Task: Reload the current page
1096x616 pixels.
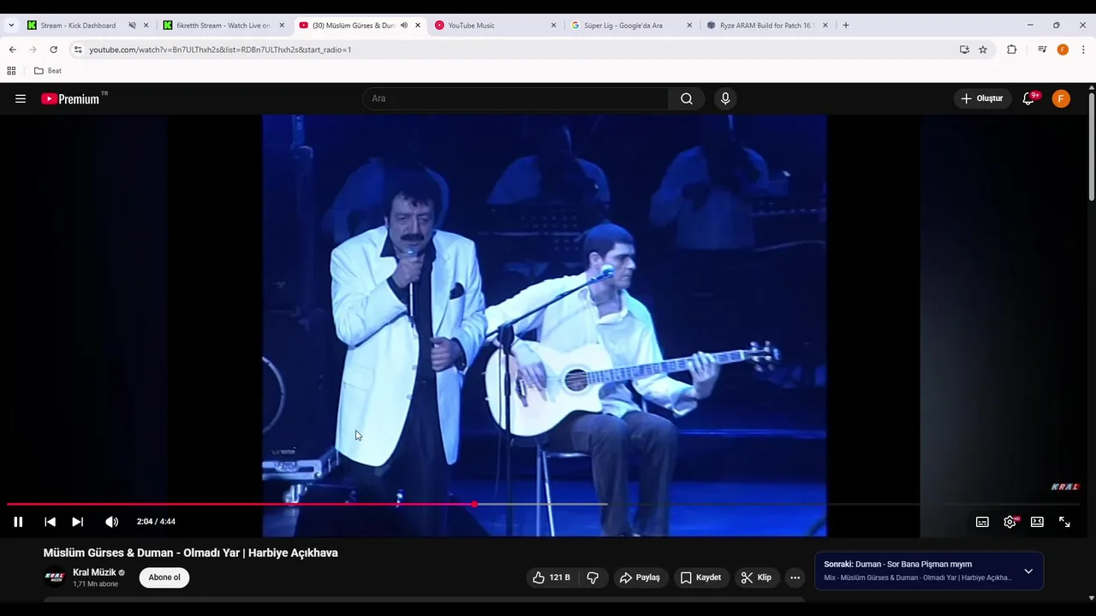Action: pos(53,50)
